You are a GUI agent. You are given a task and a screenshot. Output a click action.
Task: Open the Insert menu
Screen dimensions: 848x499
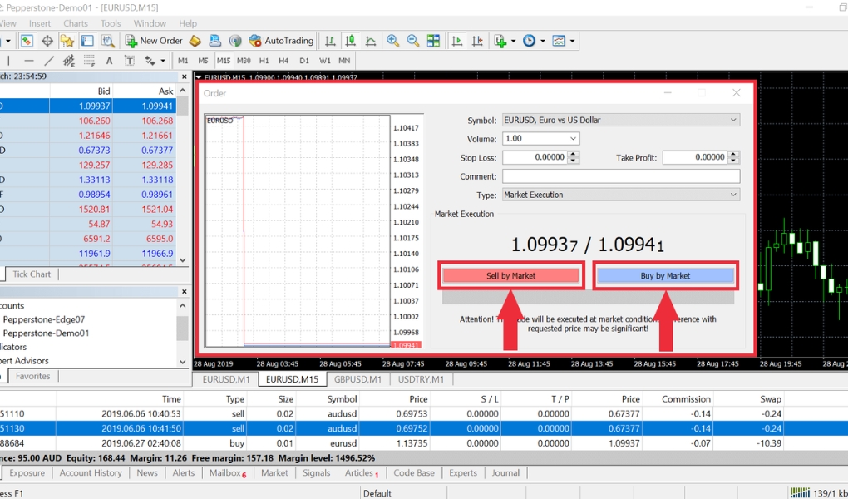pyautogui.click(x=40, y=23)
